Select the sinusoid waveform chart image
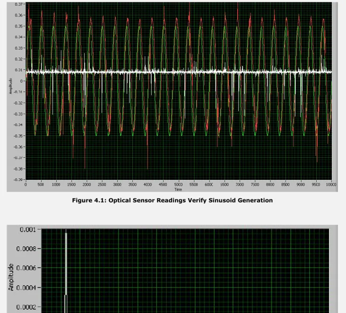Screen dimensions: 346x313 pos(172,97)
